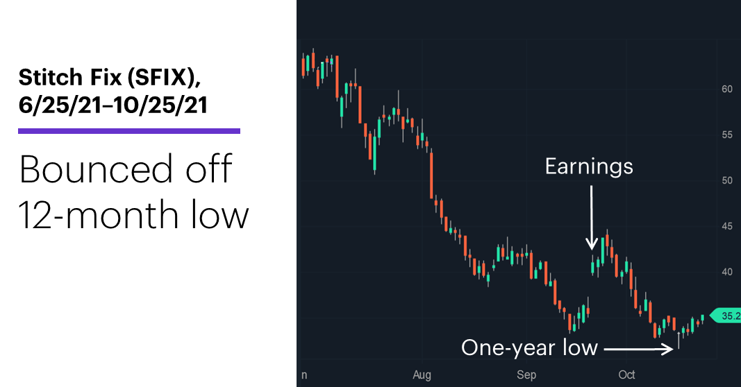741x387 pixels.
Task: Click the Earnings annotation label
Action: [589, 166]
